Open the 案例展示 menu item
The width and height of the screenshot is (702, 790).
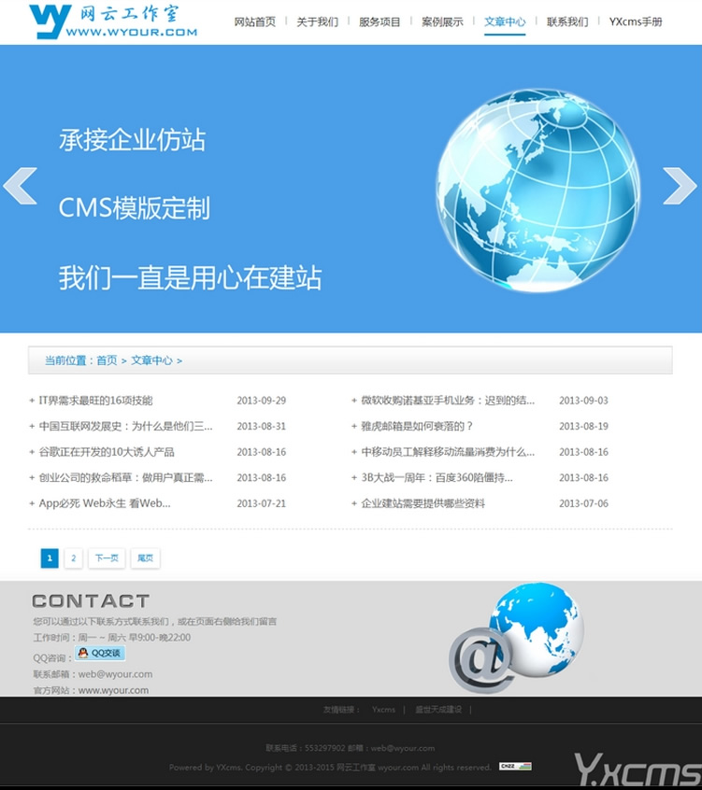[442, 22]
